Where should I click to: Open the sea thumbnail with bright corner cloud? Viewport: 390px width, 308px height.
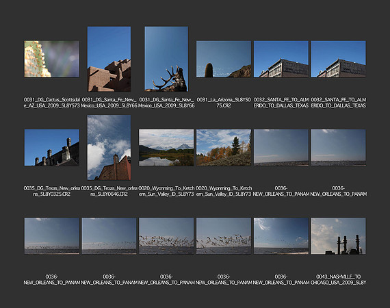point(281,236)
